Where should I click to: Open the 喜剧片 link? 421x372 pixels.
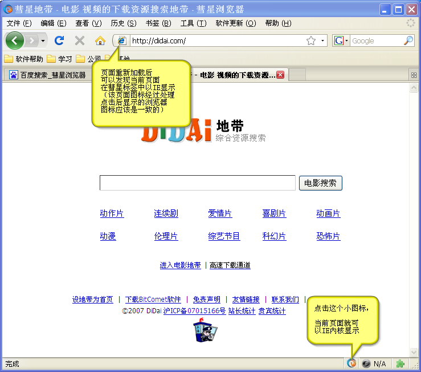(x=274, y=213)
